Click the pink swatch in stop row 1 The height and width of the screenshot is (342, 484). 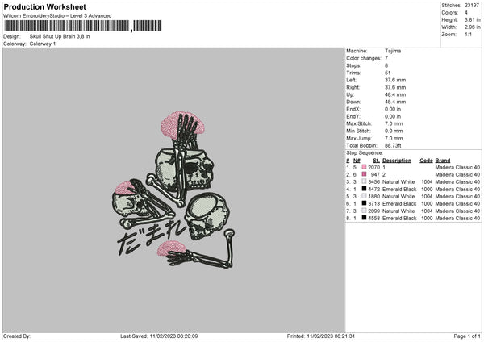click(364, 167)
